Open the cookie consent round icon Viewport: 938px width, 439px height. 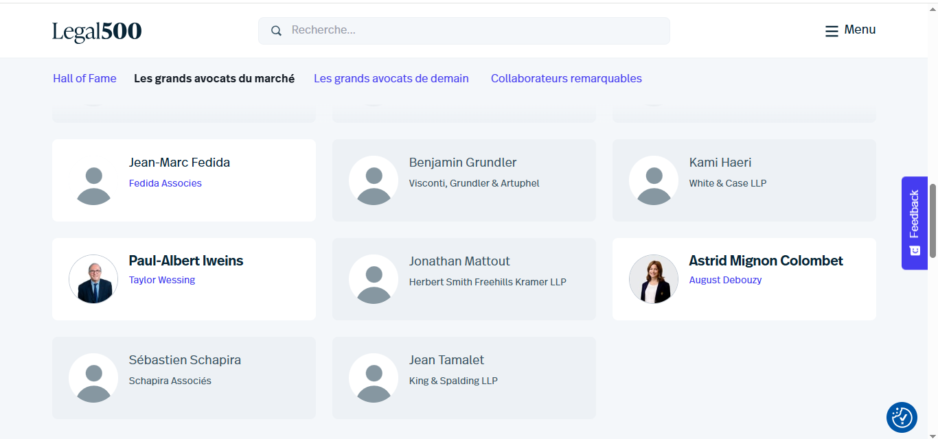click(902, 417)
